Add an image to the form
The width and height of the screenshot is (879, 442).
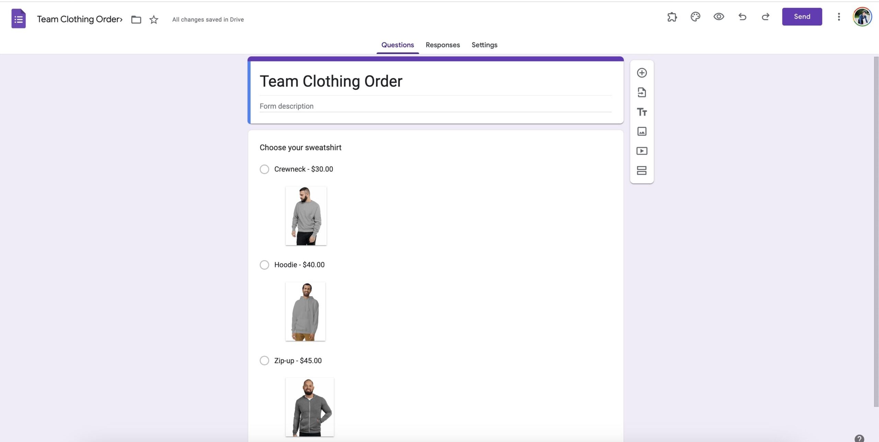pyautogui.click(x=642, y=131)
